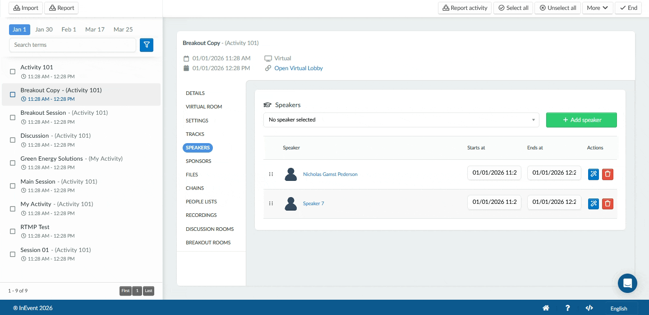Go to First page of activities
The width and height of the screenshot is (649, 315).
pos(126,291)
